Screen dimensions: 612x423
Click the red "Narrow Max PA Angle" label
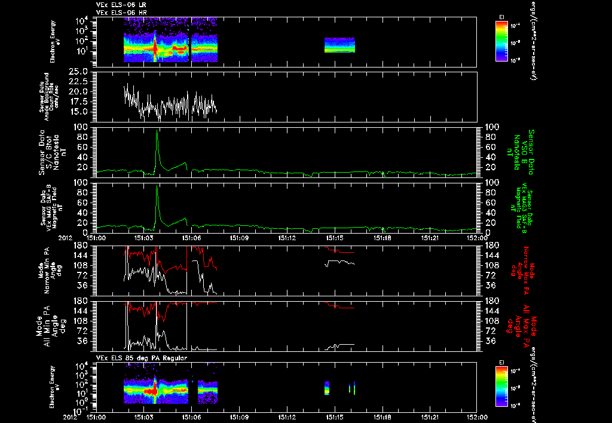click(522, 269)
